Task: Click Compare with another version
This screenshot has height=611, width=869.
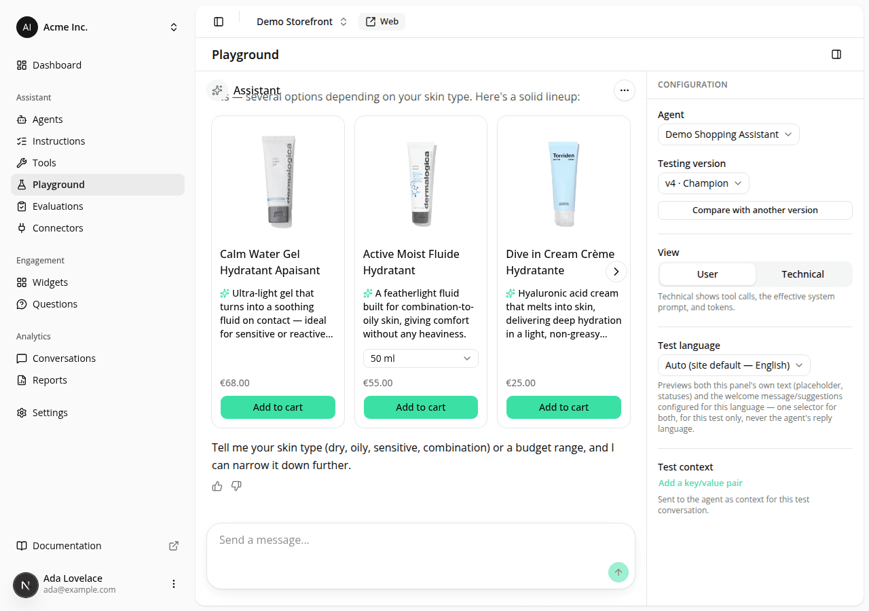Action: 755,210
